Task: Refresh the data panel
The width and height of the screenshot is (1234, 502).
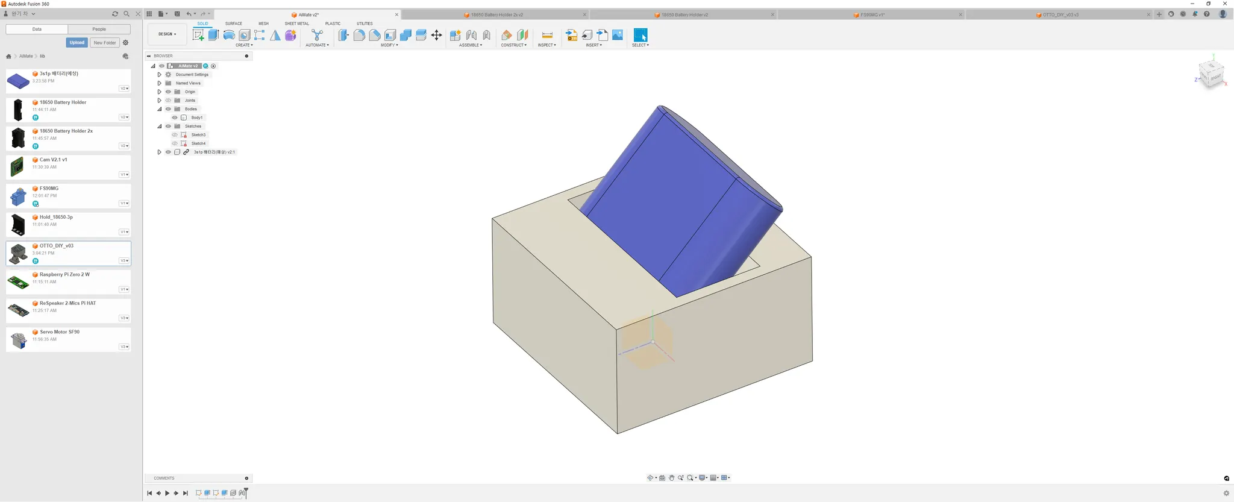Action: 115,14
